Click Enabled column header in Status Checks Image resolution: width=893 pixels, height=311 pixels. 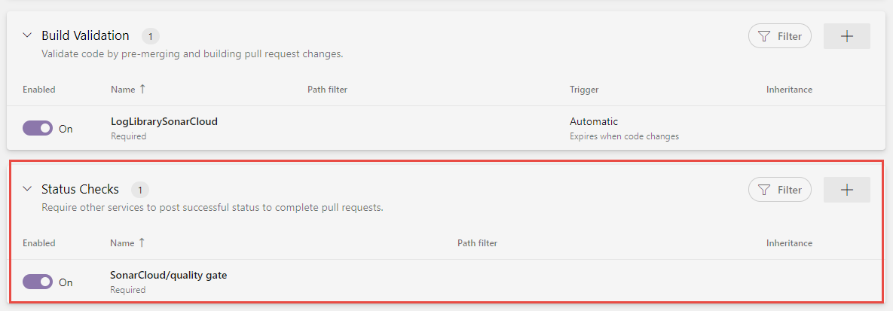click(38, 243)
